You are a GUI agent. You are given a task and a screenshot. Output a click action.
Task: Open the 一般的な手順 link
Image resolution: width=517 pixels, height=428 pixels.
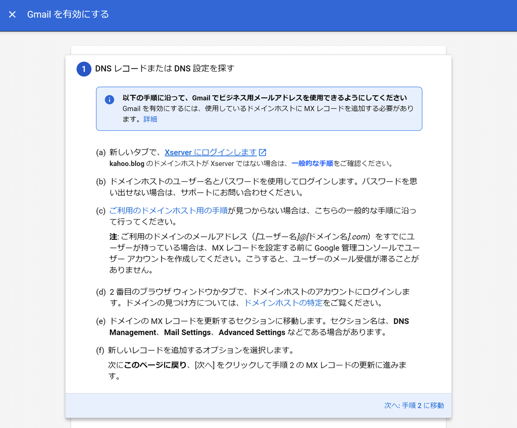(312, 163)
